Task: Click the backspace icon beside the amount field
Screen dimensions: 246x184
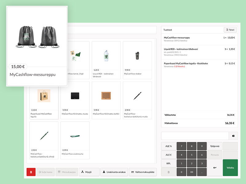Action: pos(233,136)
